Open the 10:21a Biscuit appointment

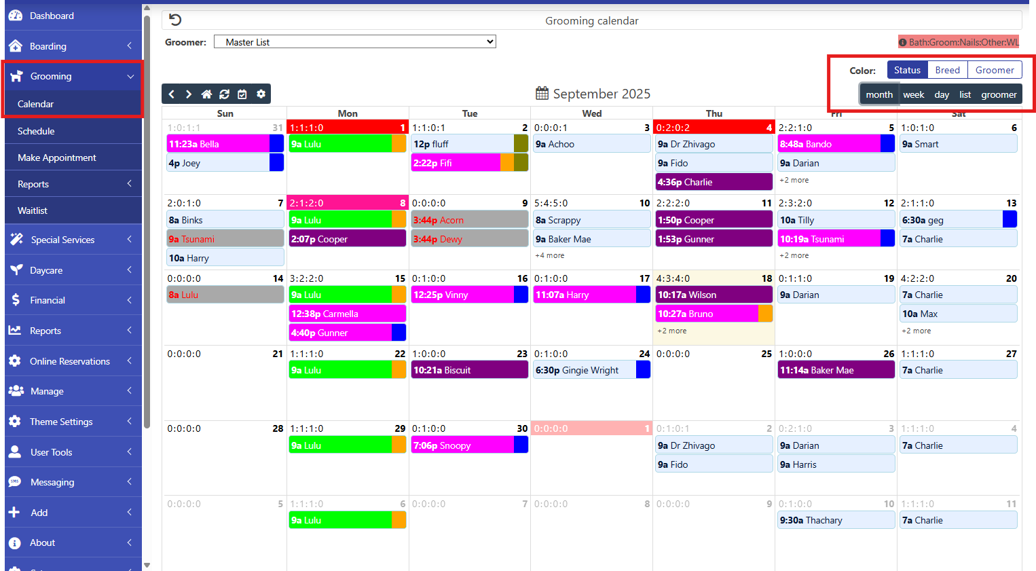(x=469, y=370)
